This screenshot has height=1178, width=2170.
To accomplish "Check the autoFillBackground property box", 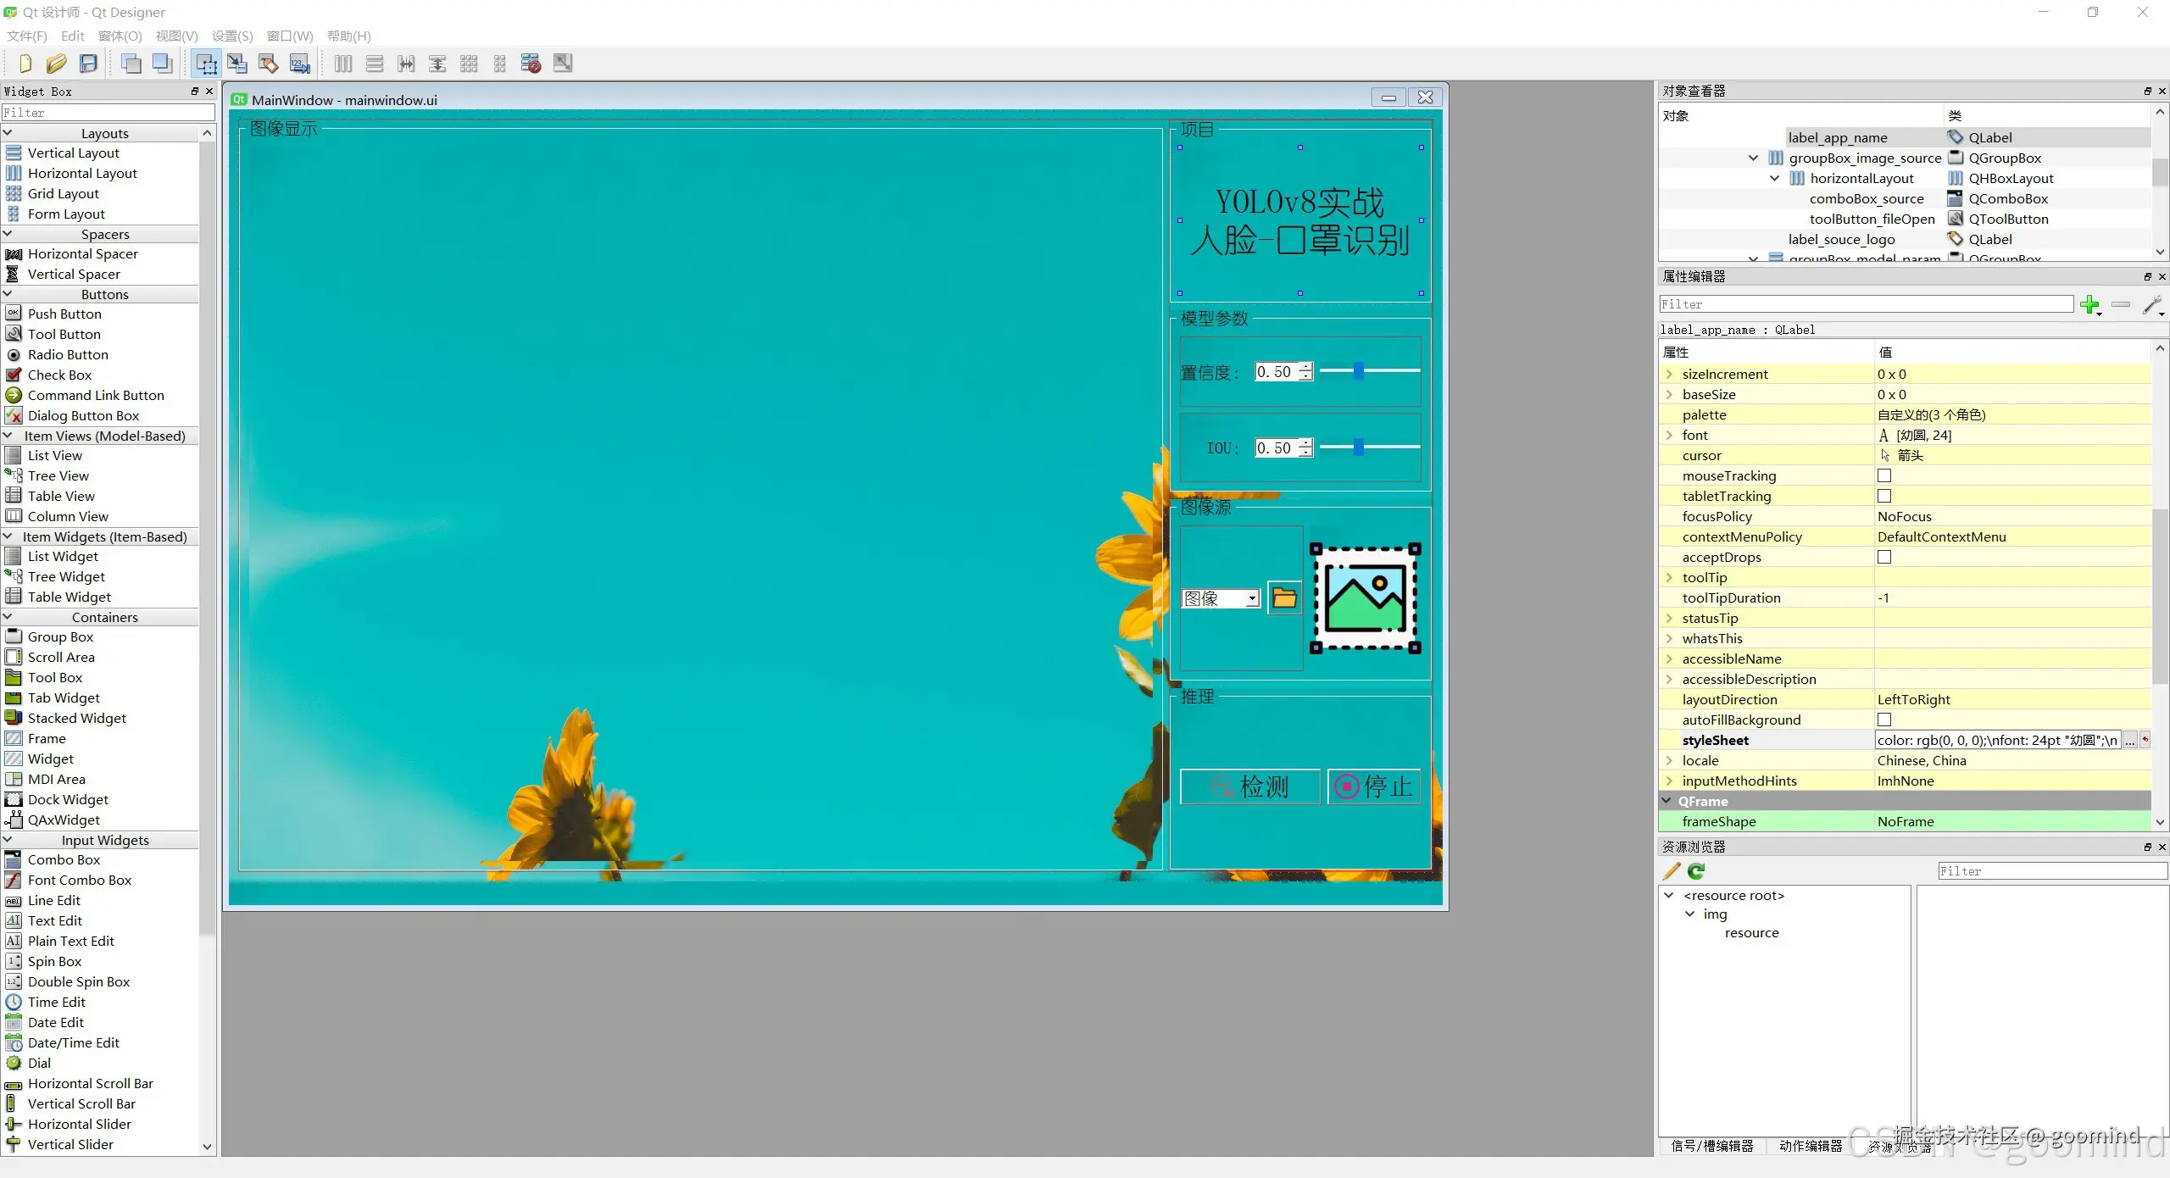I will (x=1884, y=720).
